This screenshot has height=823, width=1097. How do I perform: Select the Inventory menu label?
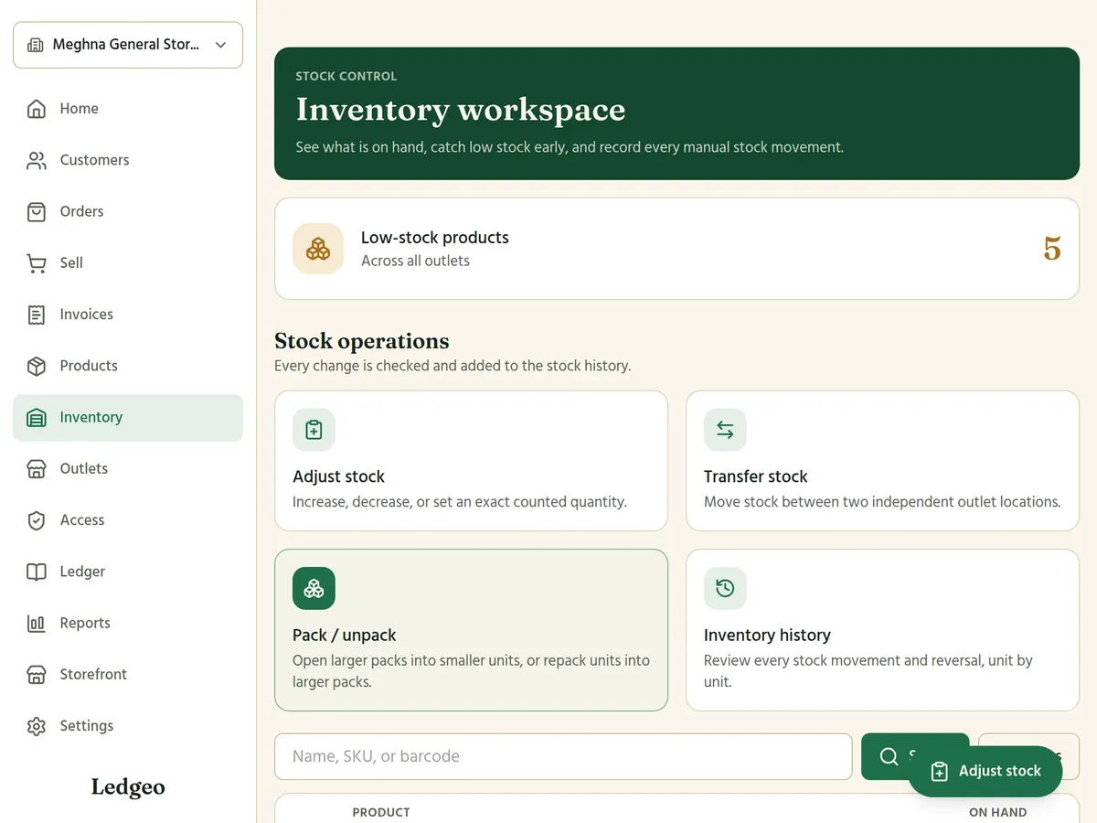[91, 418]
